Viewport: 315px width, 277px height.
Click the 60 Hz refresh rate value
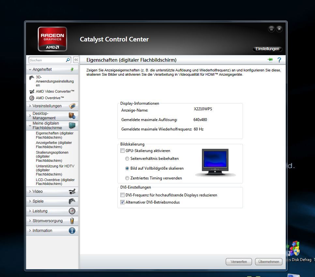click(199, 129)
